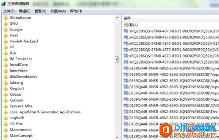The height and width of the screenshot is (140, 219).
Task: Click the tree pane scrollbar up arrow
Action: [117, 17]
